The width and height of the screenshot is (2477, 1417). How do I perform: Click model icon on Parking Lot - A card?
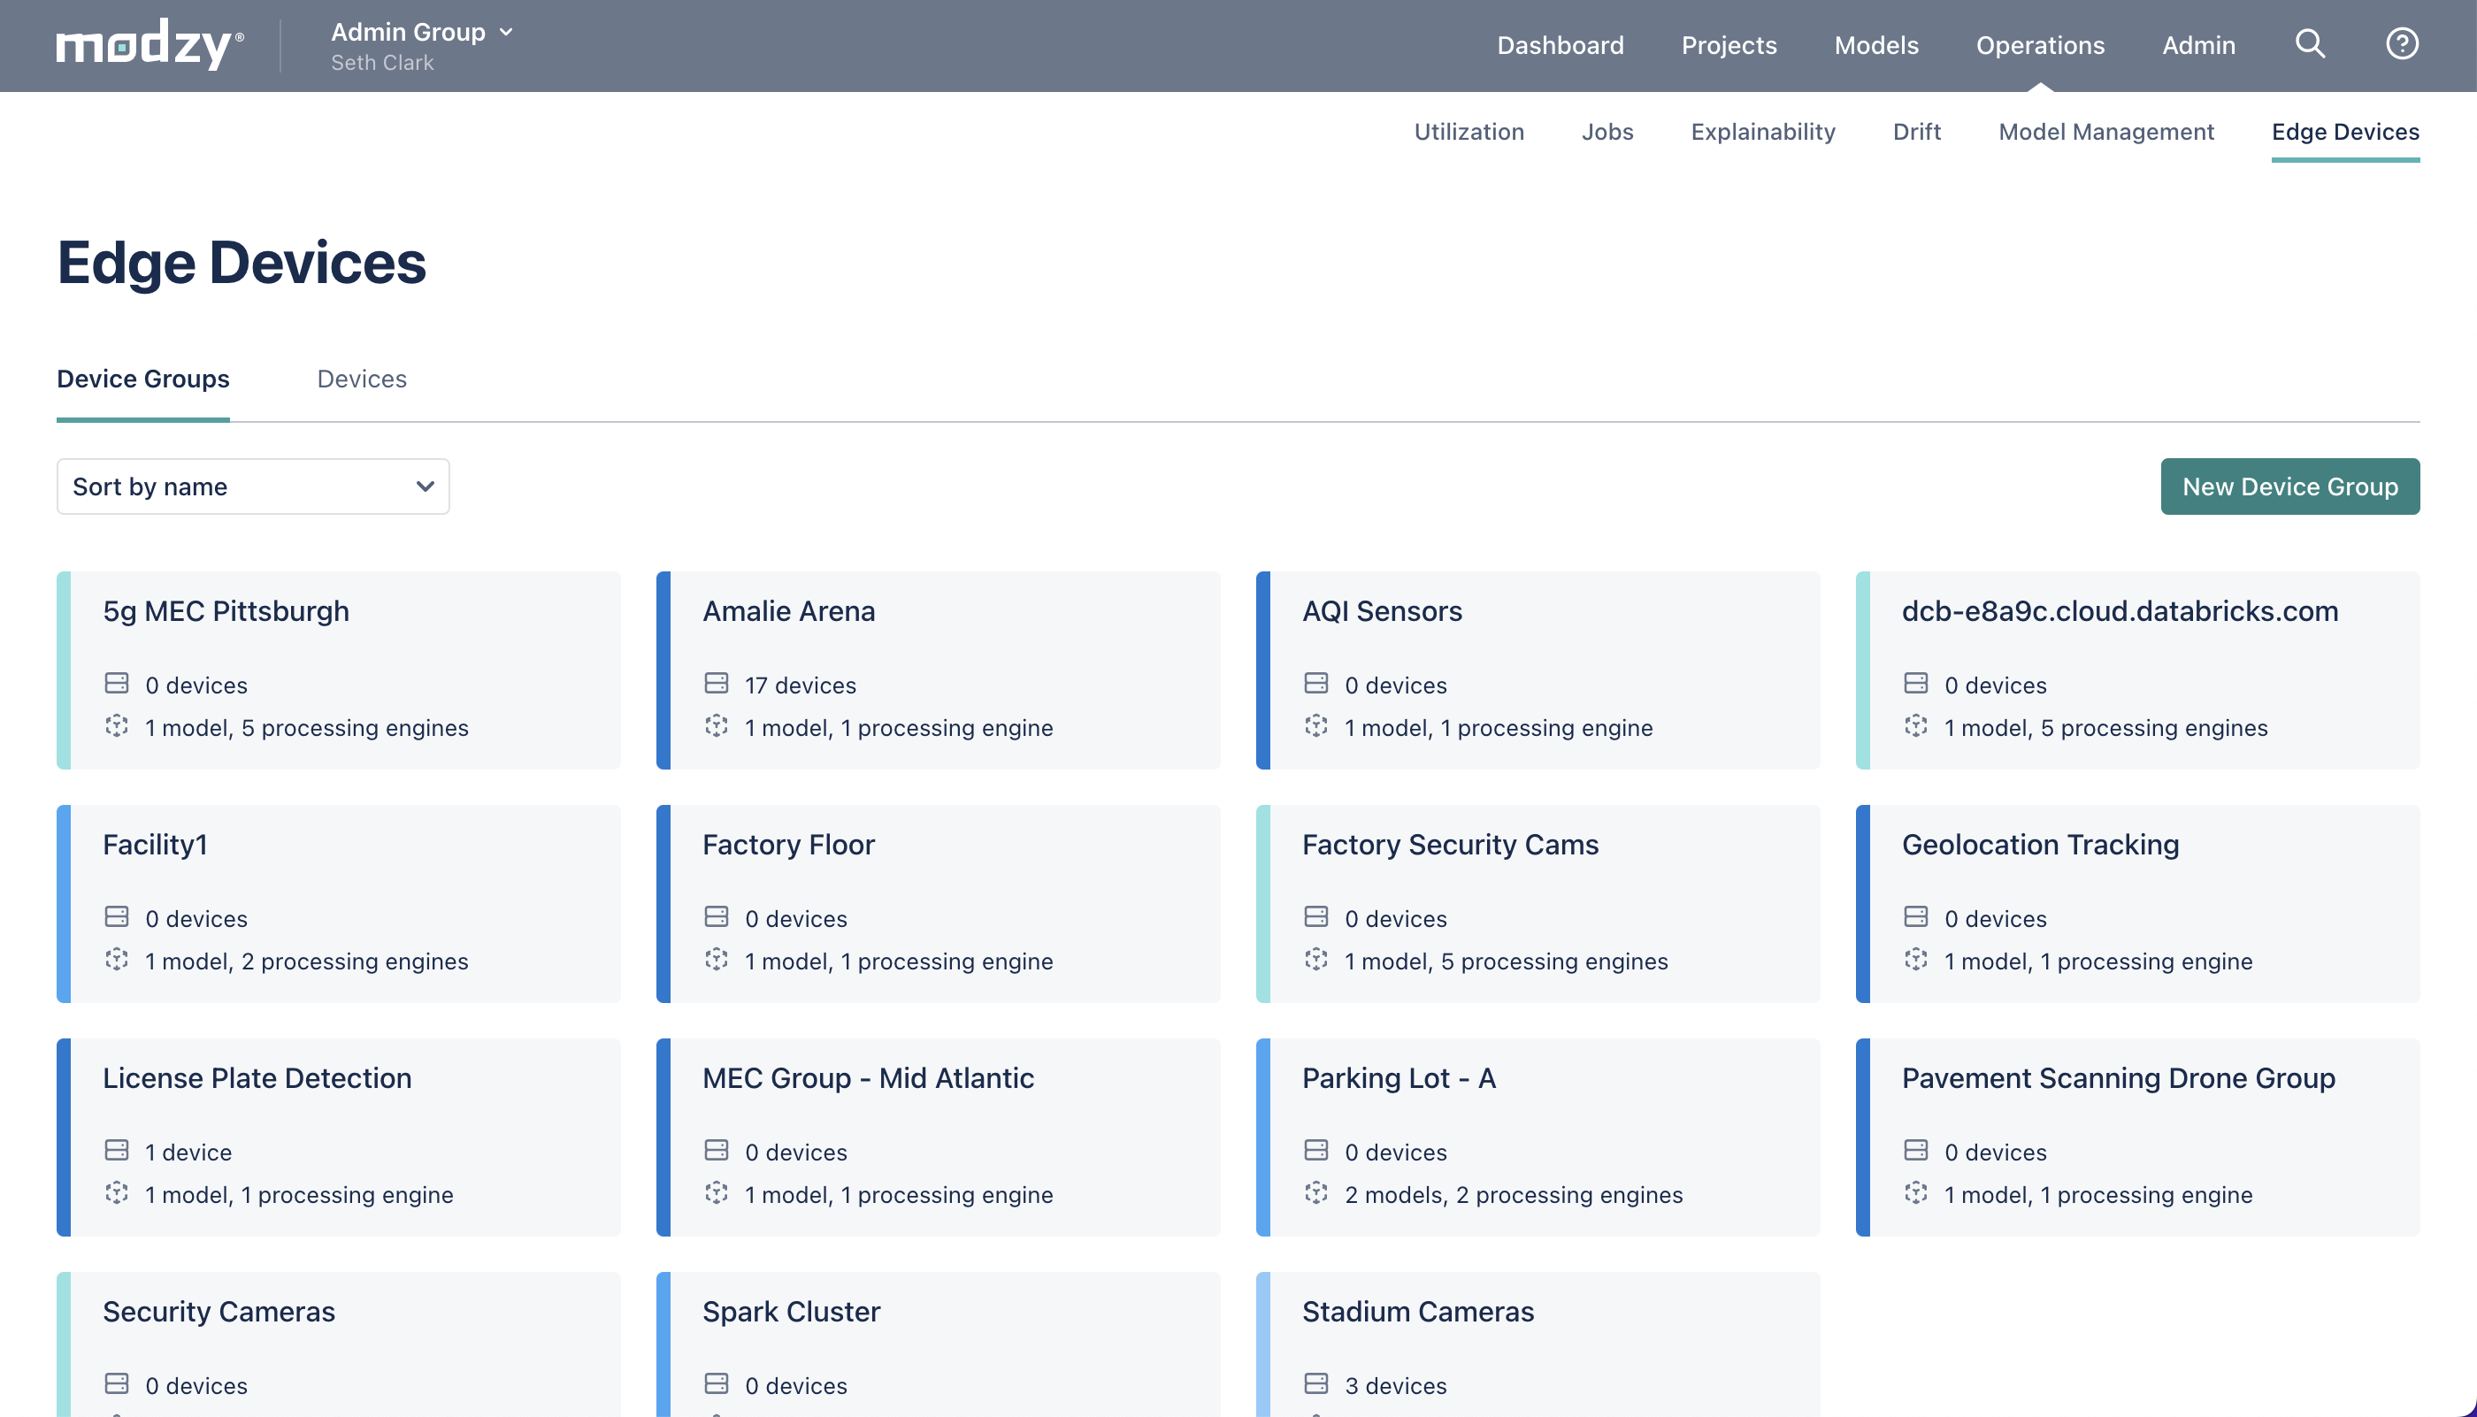point(1315,1193)
